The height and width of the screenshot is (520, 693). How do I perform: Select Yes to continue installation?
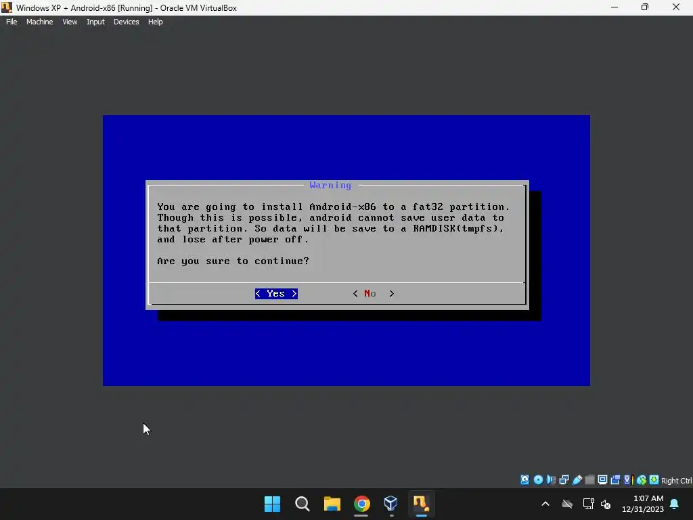pyautogui.click(x=276, y=294)
